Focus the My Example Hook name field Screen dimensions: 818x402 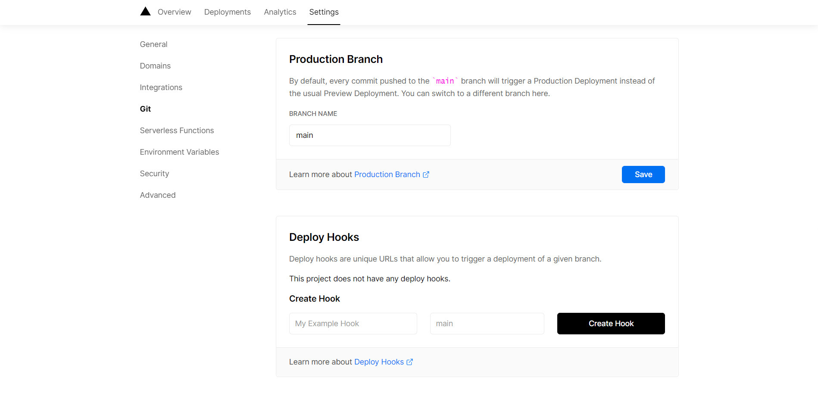pos(353,324)
